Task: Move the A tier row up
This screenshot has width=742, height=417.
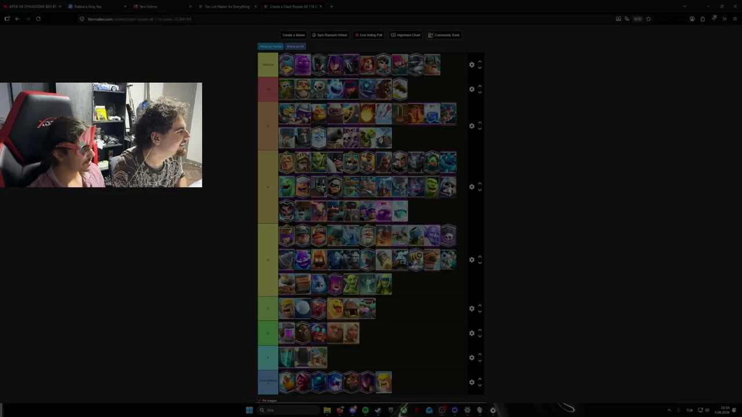Action: [x=479, y=184]
